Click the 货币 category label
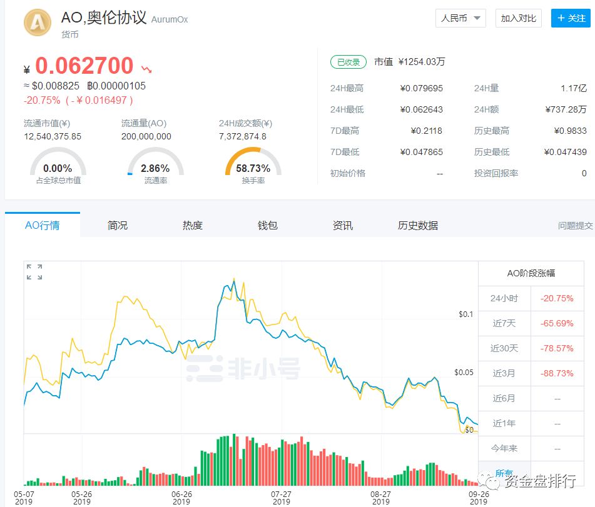Screen dimensions: 595x507 [70, 34]
